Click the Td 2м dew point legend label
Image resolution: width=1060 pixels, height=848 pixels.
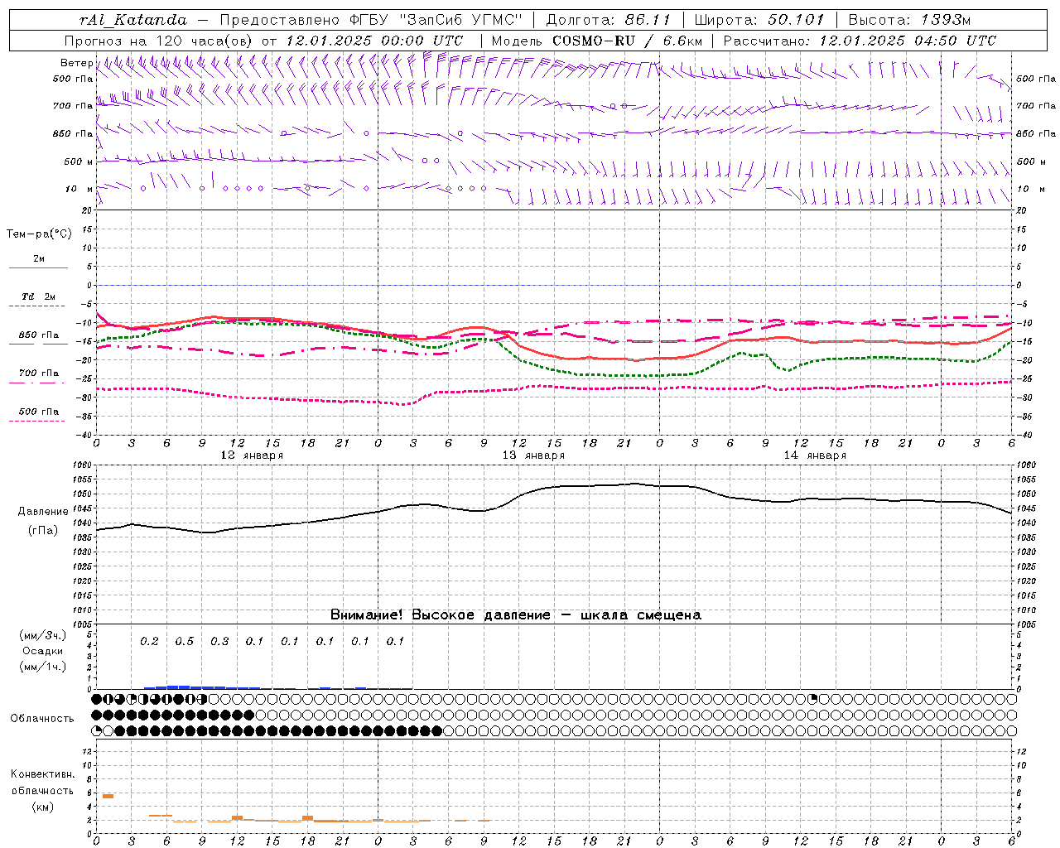pyautogui.click(x=39, y=296)
